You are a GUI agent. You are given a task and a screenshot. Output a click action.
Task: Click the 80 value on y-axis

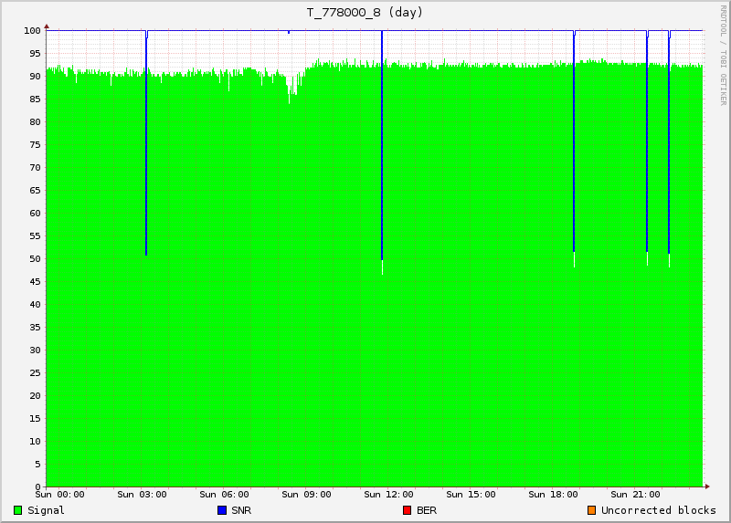point(35,122)
